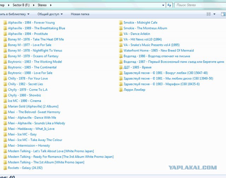Select folder icon of Alphaville - 1994 - Prostitute

(5, 34)
